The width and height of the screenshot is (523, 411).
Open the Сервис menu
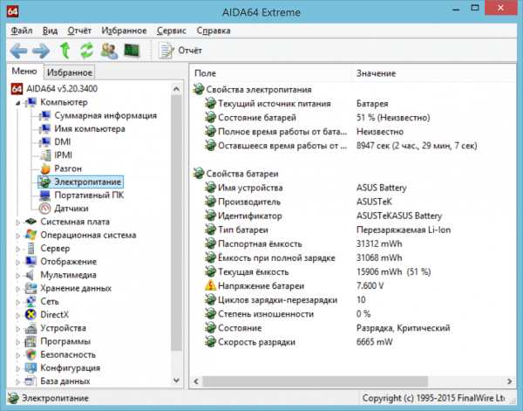[x=172, y=31]
